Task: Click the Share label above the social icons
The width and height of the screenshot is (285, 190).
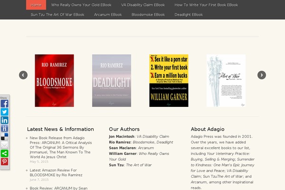Action: point(3,98)
